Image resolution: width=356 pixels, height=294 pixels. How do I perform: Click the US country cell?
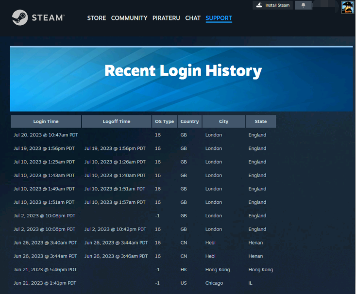point(184,283)
